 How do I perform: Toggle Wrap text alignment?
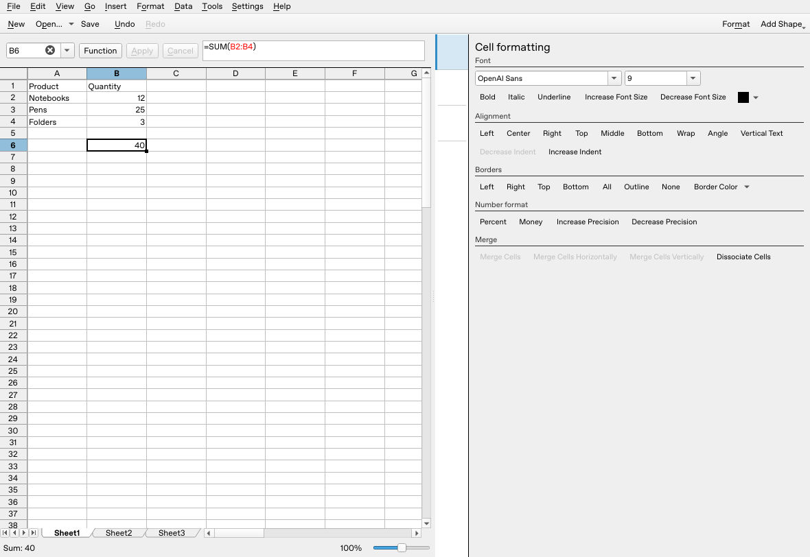(686, 133)
